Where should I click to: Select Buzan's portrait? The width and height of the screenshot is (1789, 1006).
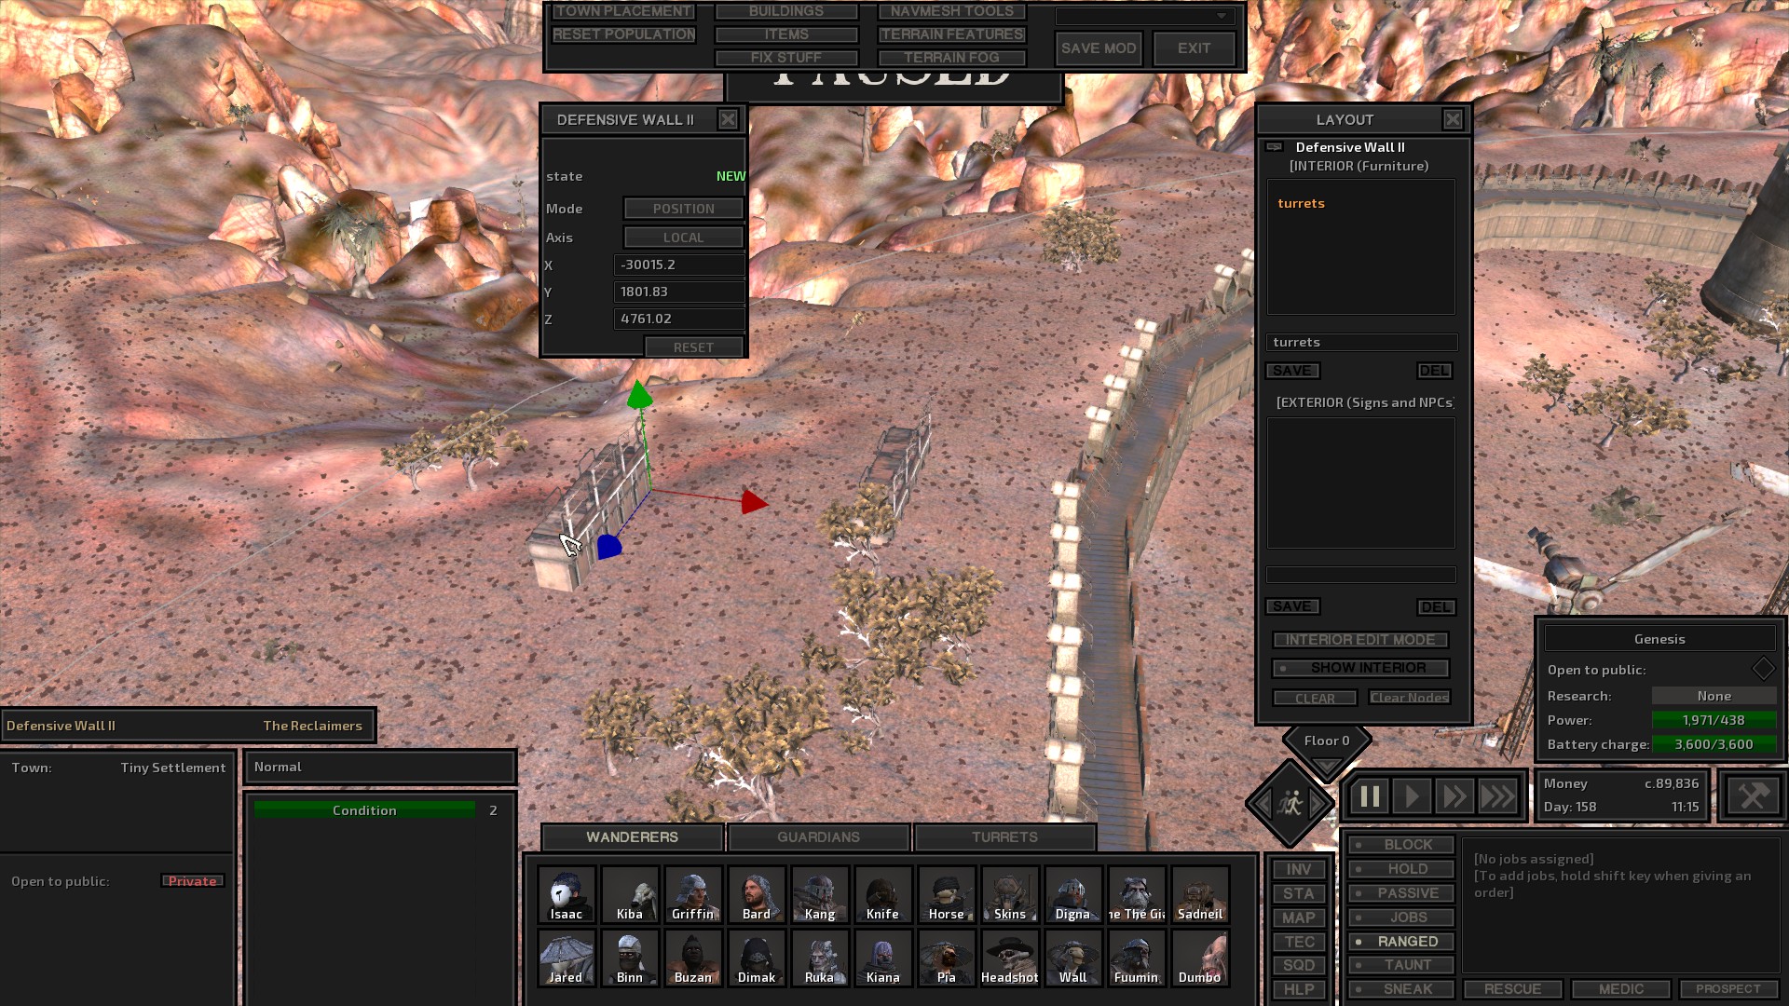point(692,958)
